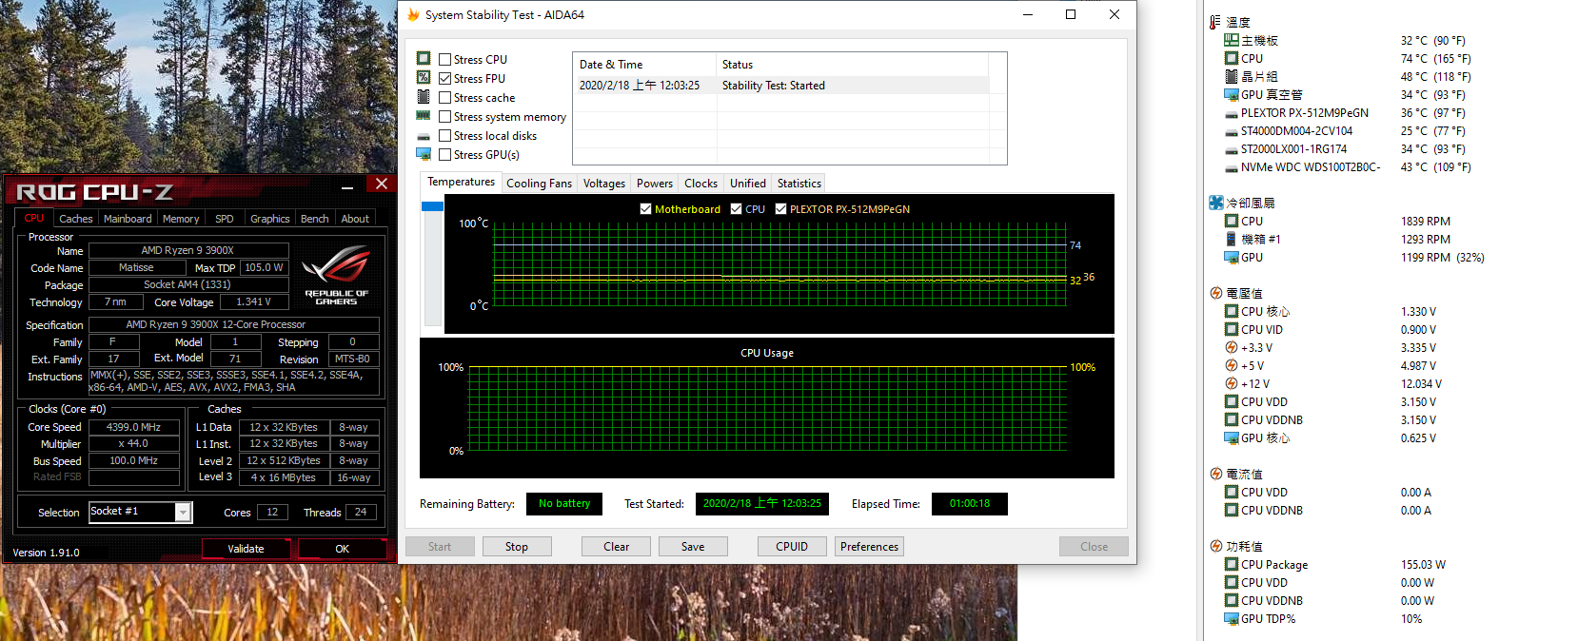Hide the Motherboard temperature graph line
1578x641 pixels.
(x=646, y=209)
